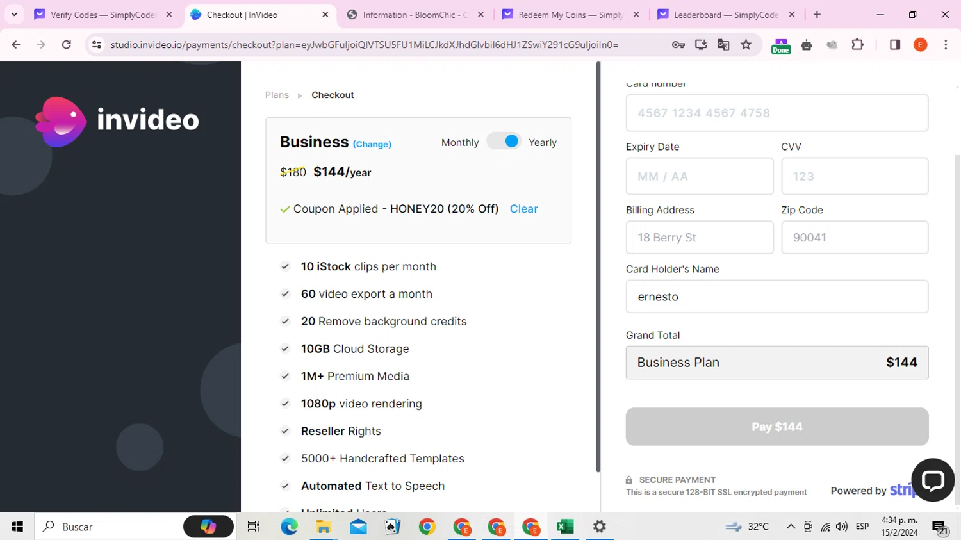
Task: Show hidden system tray icons
Action: point(791,527)
